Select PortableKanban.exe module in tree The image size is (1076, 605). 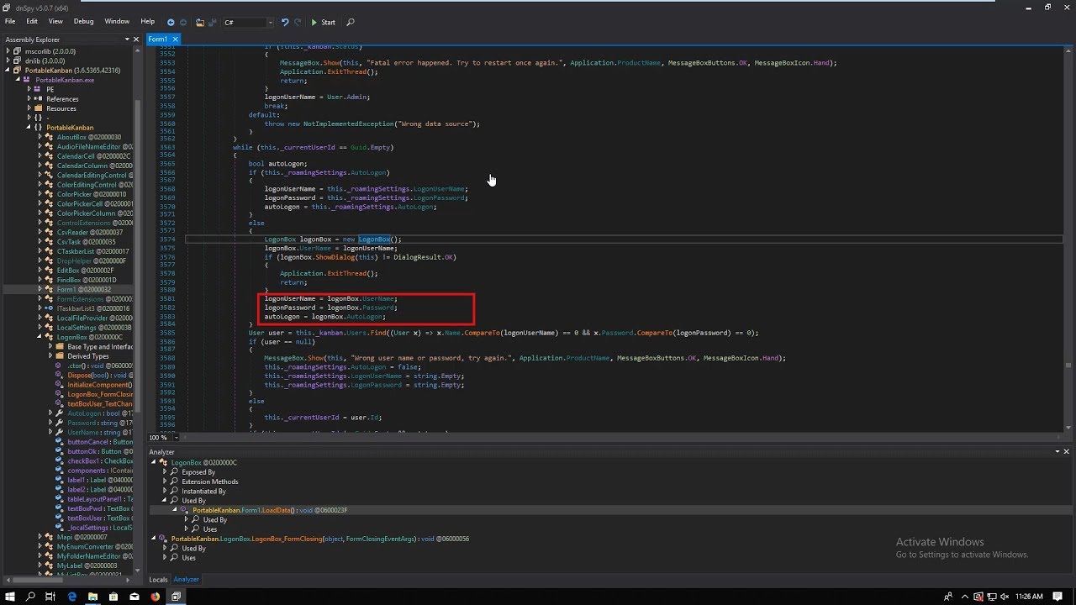[65, 80]
